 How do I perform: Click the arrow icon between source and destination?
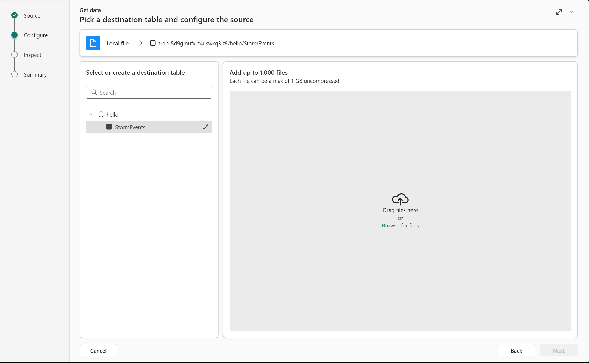(139, 43)
